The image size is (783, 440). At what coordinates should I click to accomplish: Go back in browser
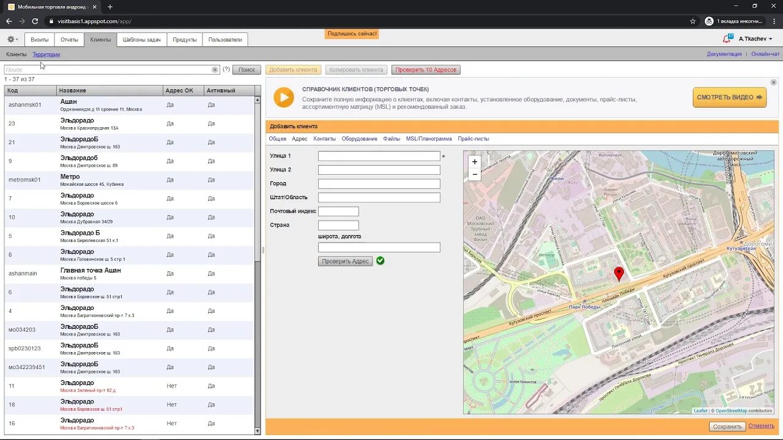(9, 21)
